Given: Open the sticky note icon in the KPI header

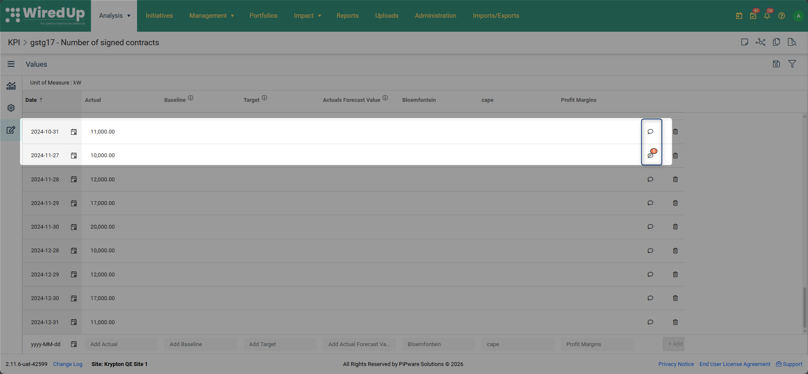Looking at the screenshot, I should click(745, 42).
